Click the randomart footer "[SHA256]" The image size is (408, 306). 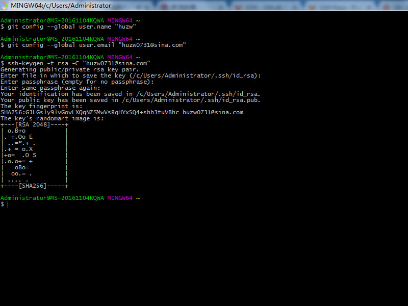click(x=33, y=186)
